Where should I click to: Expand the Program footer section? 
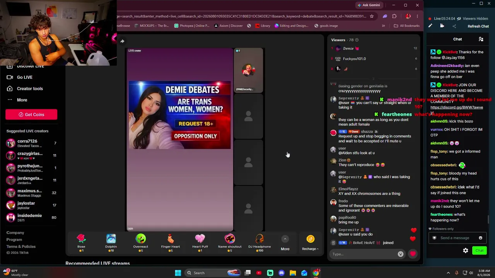click(14, 240)
